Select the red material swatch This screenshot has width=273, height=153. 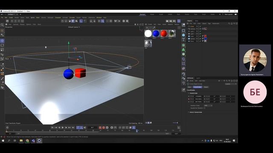pyautogui.click(x=164, y=34)
